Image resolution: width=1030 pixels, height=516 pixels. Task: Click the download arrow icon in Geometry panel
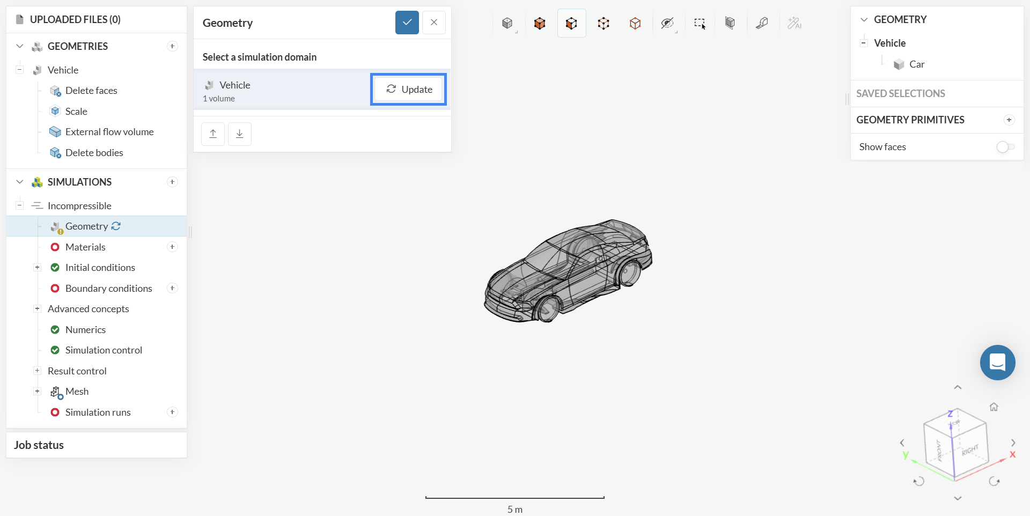click(x=240, y=134)
